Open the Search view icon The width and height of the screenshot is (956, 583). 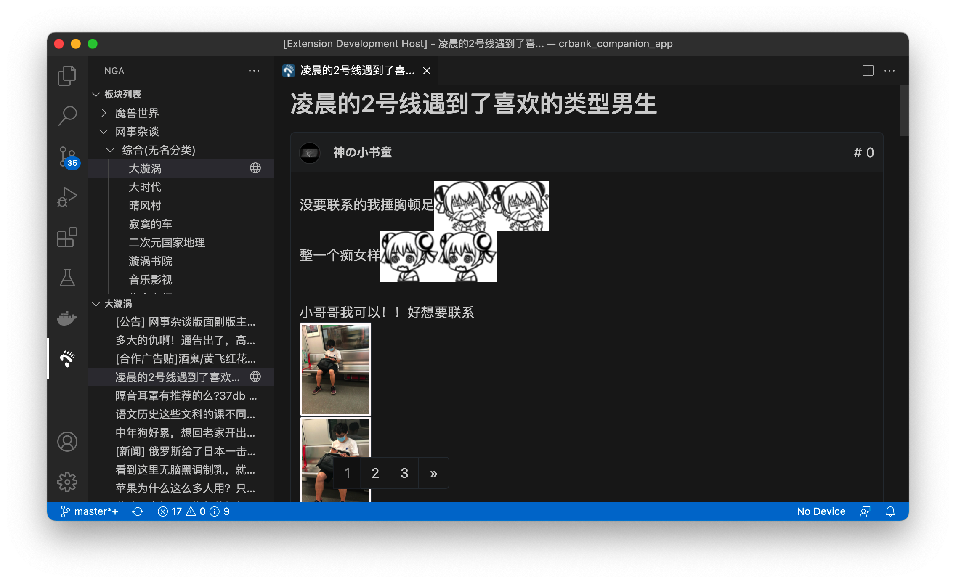click(x=67, y=115)
